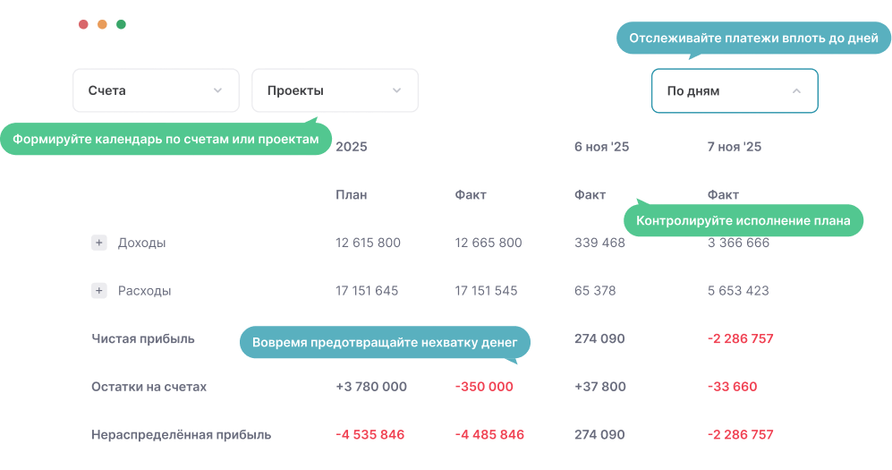Click the Остатки на счетах row label
The height and width of the screenshot is (470, 892).
pos(149,387)
